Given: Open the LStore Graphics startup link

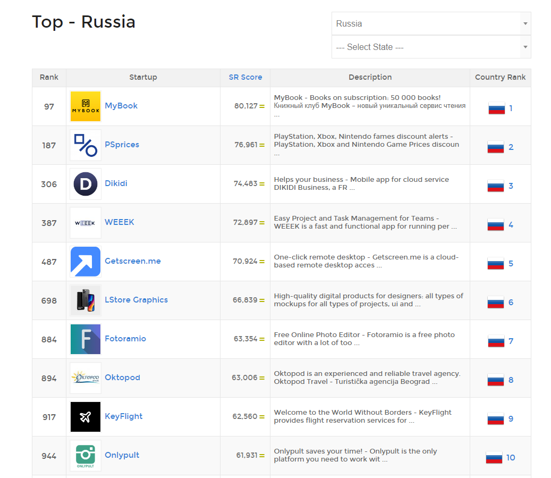Looking at the screenshot, I should 137,300.
